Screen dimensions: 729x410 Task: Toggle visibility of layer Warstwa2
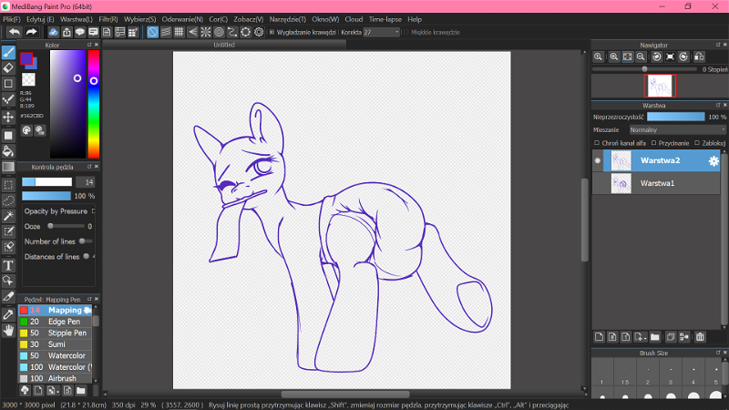tap(598, 160)
